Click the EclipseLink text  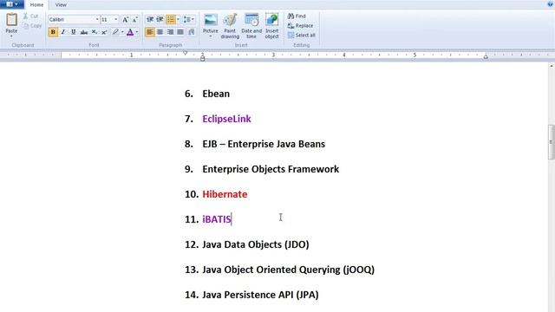[x=226, y=119]
